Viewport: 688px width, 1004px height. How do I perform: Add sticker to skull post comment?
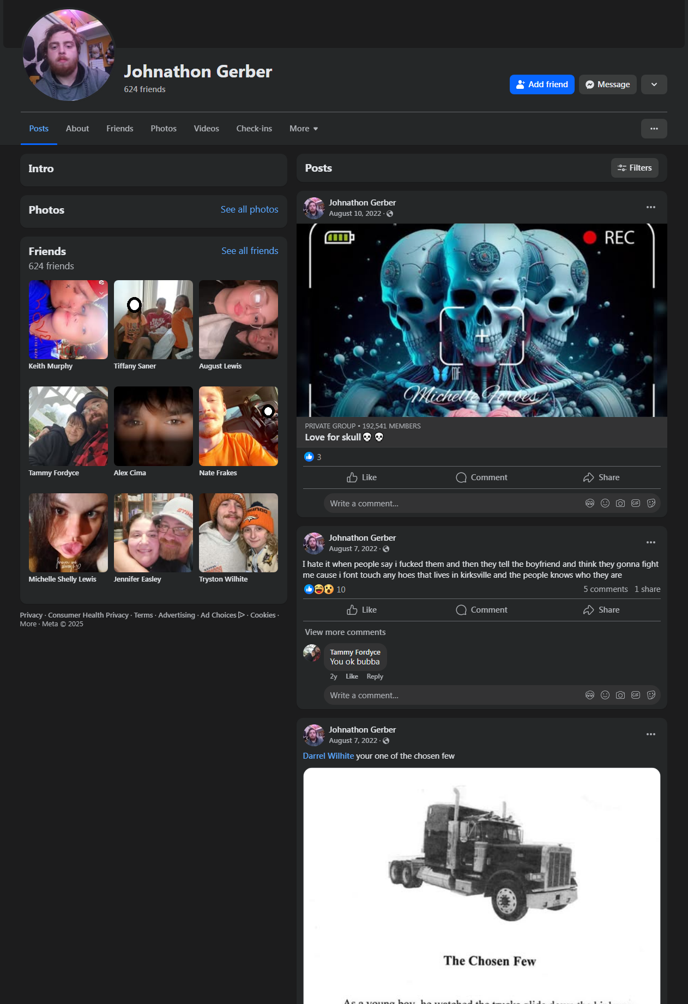[651, 503]
